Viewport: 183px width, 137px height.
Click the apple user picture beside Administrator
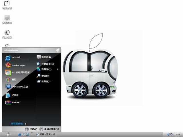click(58, 50)
